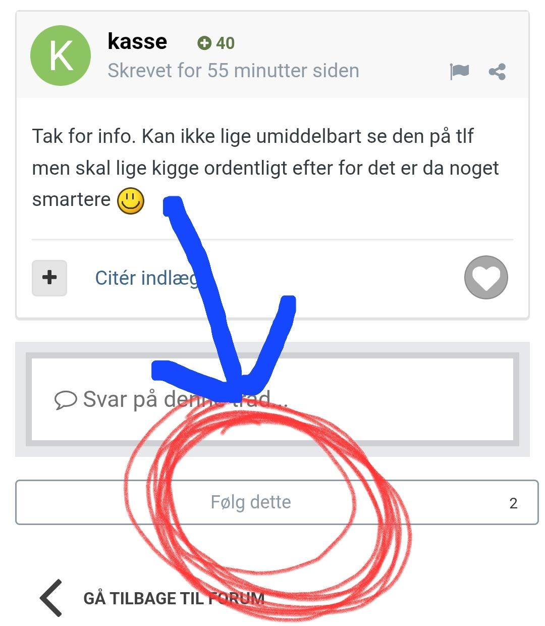The image size is (545, 626).
Task: Click the Skrevet for 55 minutter siden timestamp
Action: (233, 71)
